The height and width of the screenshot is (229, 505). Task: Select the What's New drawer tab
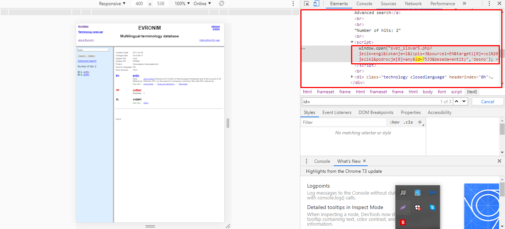349,161
